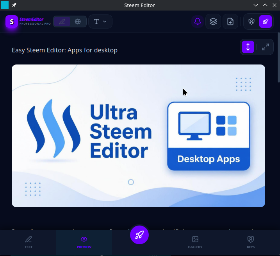This screenshot has height=256, width=280.
Task: Maximize window with title bar up chevron
Action: pos(265,5)
